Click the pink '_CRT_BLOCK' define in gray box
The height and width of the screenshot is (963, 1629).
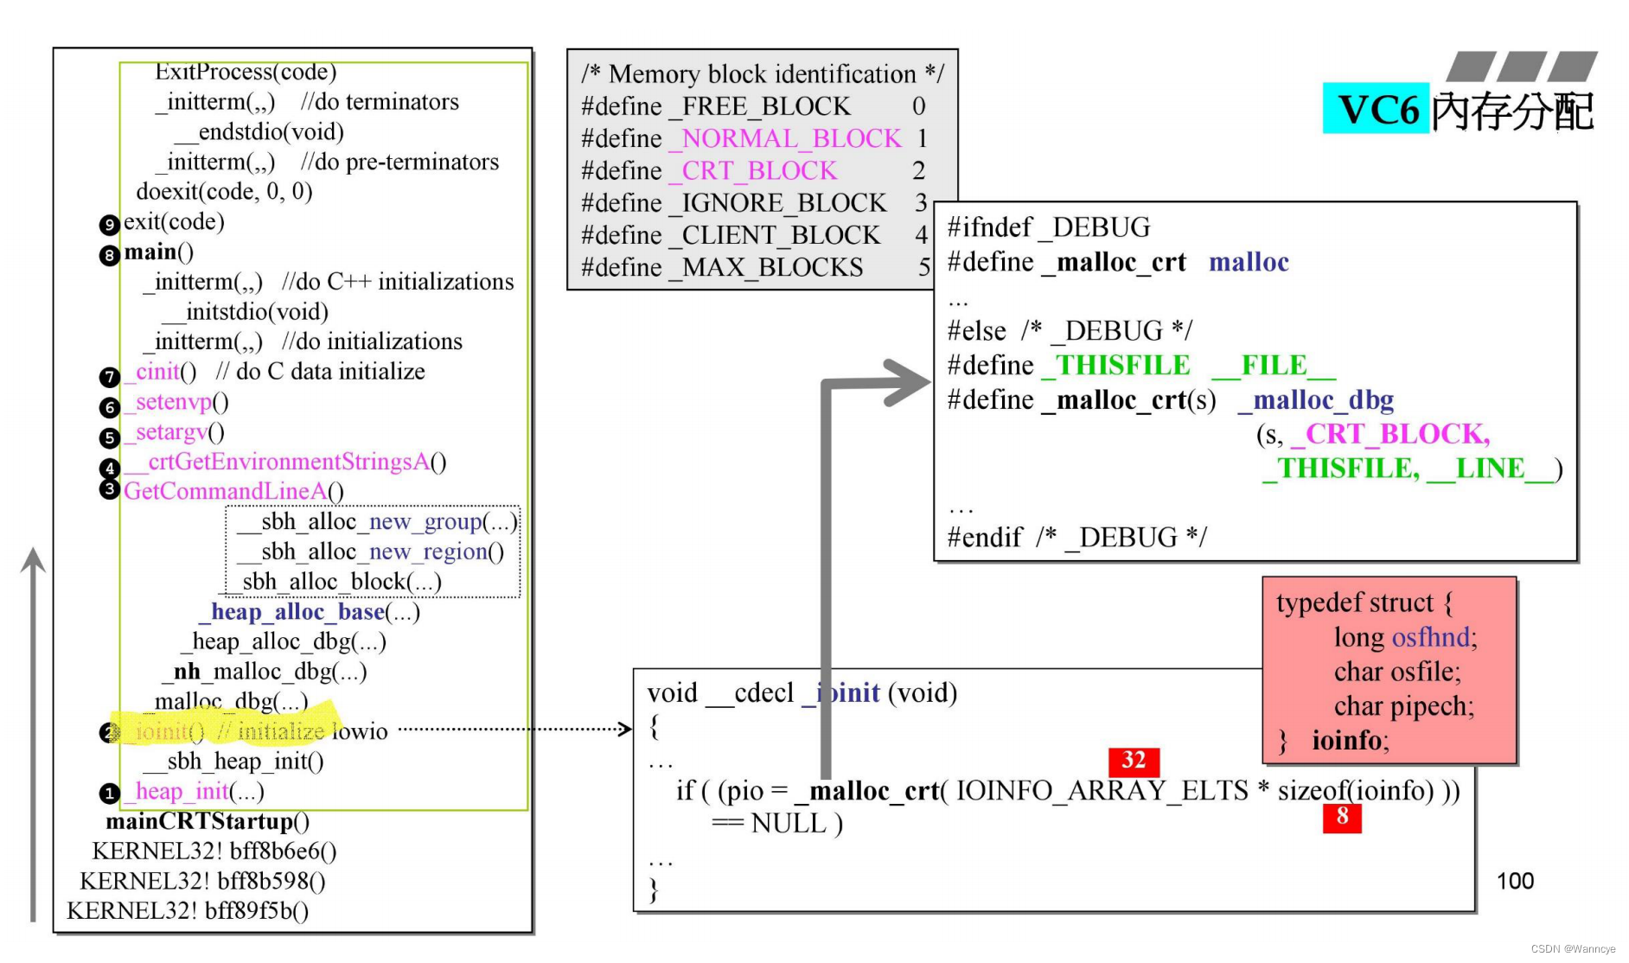coord(753,171)
